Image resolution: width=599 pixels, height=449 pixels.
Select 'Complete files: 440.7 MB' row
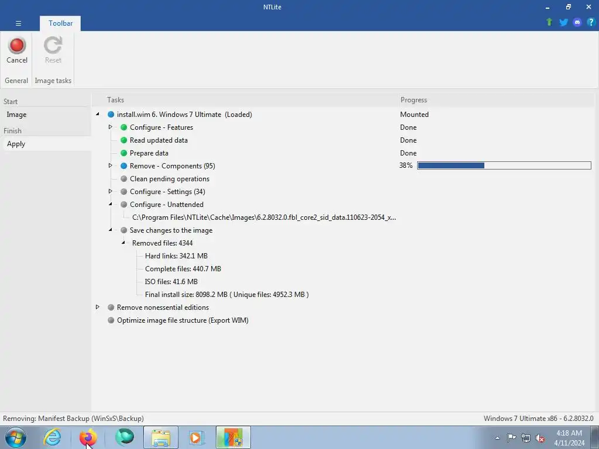point(183,269)
